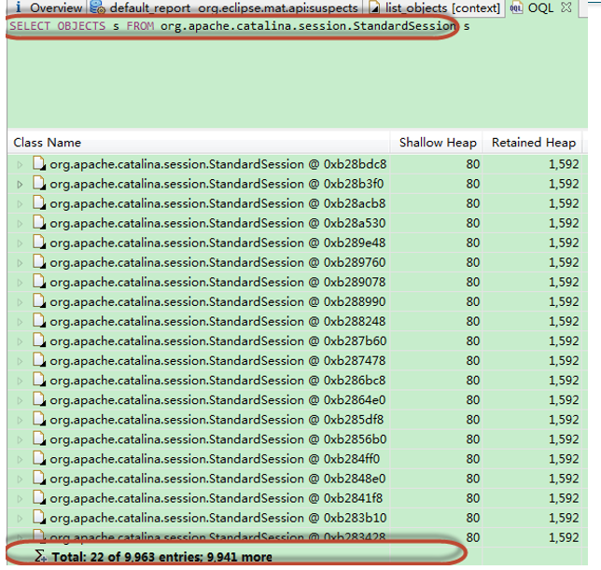Click object icon for StandardSession @ 0xb288990
Screen dimensions: 601x570
pyautogui.click(x=39, y=301)
